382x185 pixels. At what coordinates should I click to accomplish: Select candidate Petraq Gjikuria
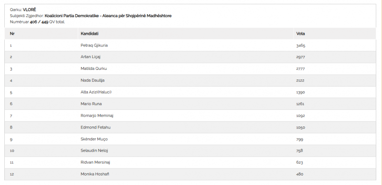(94, 45)
